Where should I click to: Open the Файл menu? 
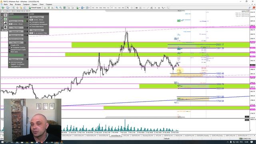(x=5, y=4)
